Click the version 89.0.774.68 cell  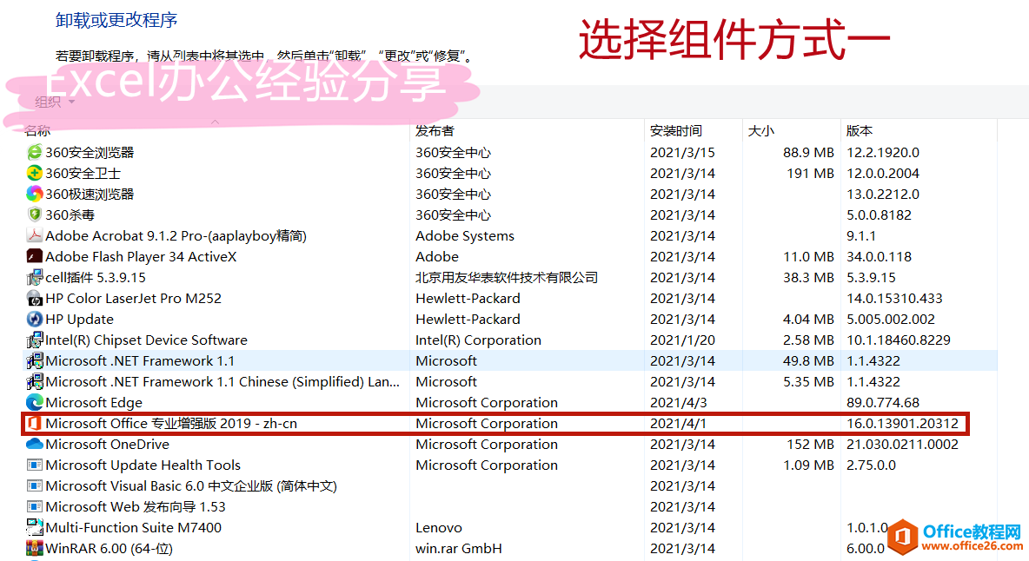(x=883, y=403)
